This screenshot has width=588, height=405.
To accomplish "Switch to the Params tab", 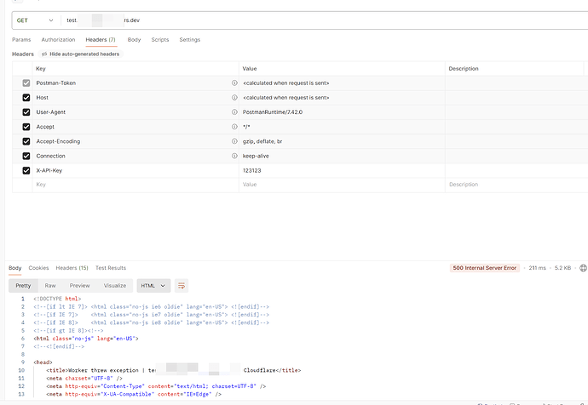I will pyautogui.click(x=21, y=40).
